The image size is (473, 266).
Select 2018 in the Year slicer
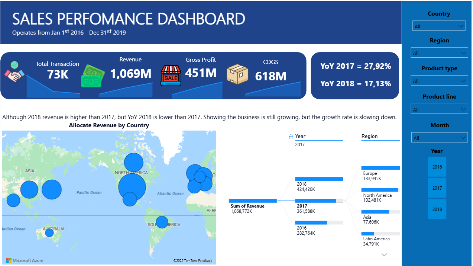(x=437, y=209)
